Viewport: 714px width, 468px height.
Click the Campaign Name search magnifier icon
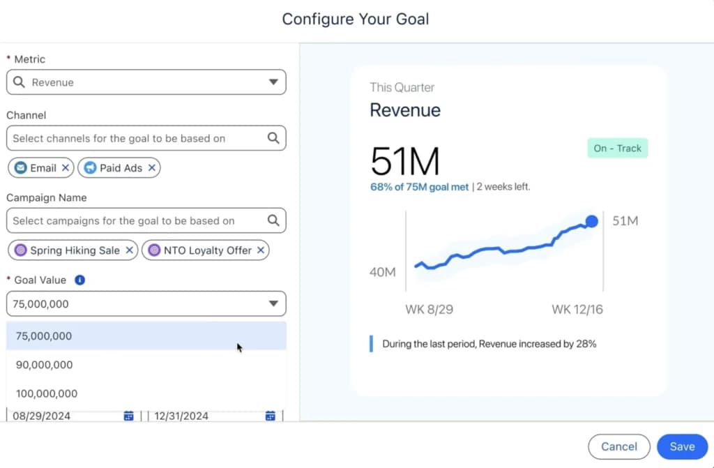pos(273,220)
